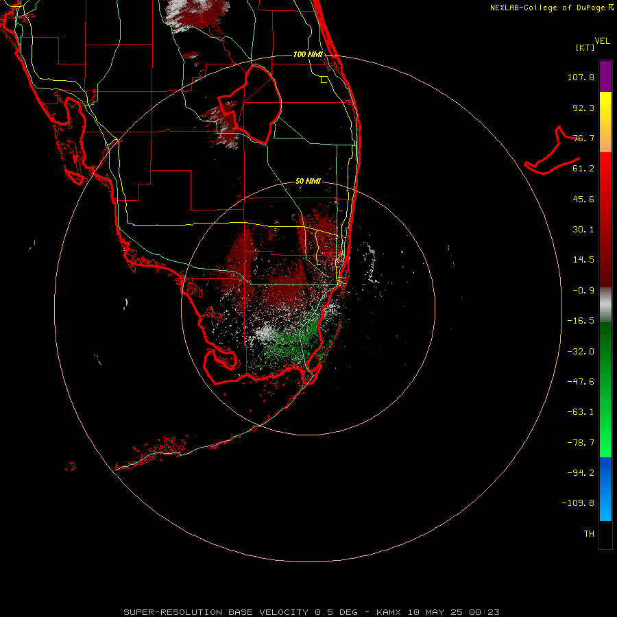
Task: Click the 107.8 scale value
Action: coord(581,77)
